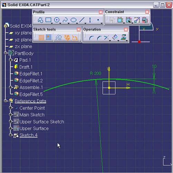Screen dimensions: 173x173
Task: Select the Axis tool in Profile toolbar
Action: (x=90, y=20)
